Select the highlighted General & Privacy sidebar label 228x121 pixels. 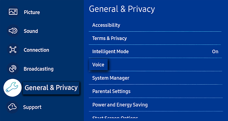tap(51, 88)
